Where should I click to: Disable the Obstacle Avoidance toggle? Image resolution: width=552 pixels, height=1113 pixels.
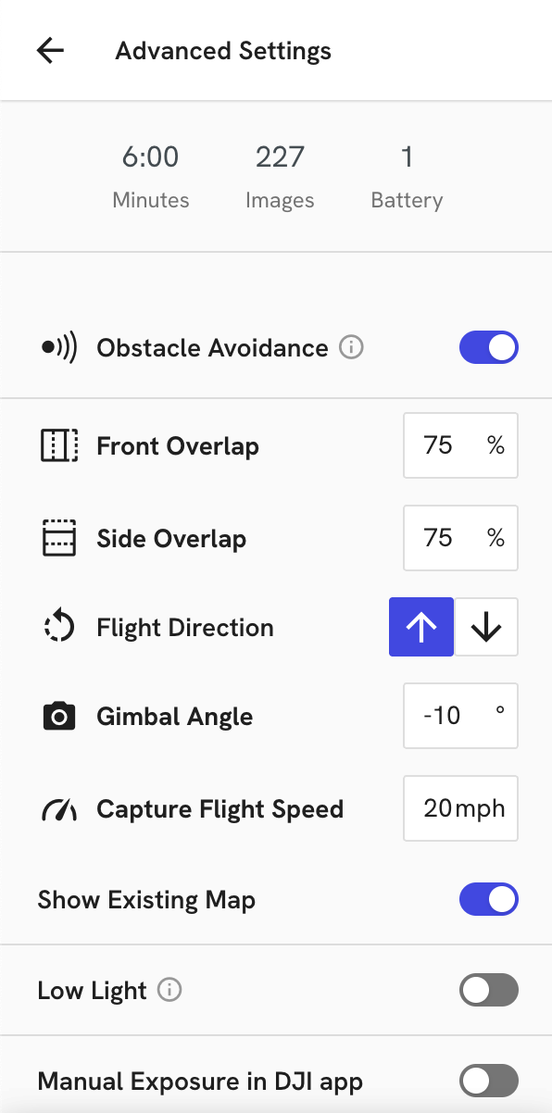click(x=489, y=348)
